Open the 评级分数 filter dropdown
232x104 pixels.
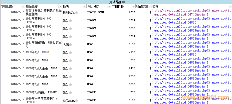pyautogui.click(x=109, y=6)
